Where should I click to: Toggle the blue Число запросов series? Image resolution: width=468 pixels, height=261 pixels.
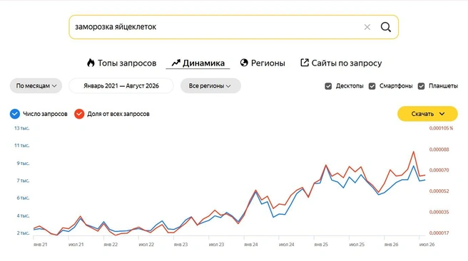(15, 114)
